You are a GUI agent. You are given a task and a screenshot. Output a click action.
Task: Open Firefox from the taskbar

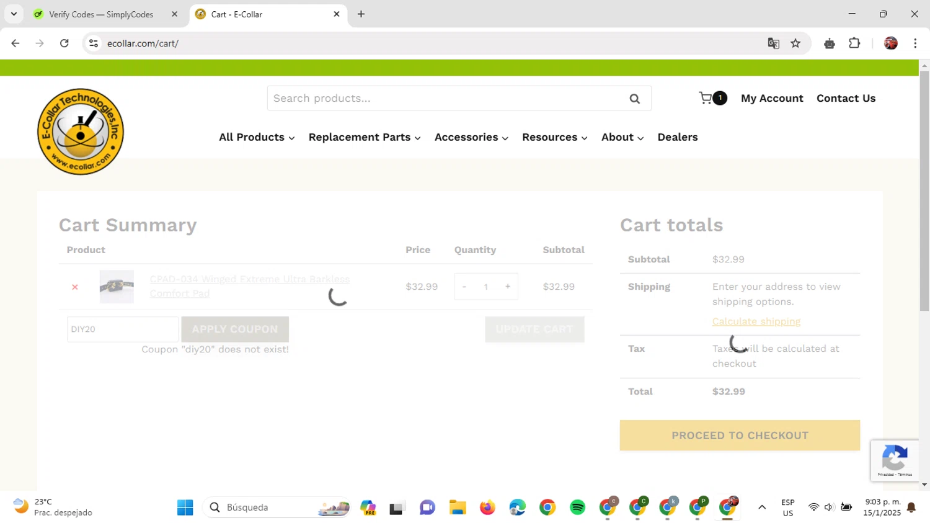tap(487, 507)
